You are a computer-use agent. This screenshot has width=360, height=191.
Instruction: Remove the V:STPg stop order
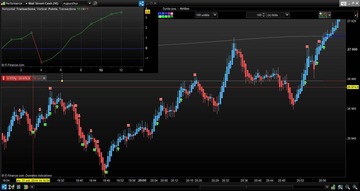pos(44,78)
